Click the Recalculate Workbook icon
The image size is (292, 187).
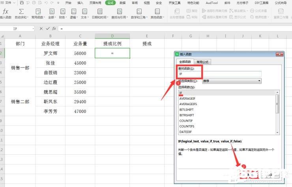281,12
